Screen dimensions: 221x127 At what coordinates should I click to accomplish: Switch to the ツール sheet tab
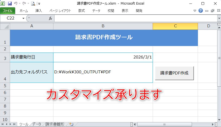click(x=24, y=124)
